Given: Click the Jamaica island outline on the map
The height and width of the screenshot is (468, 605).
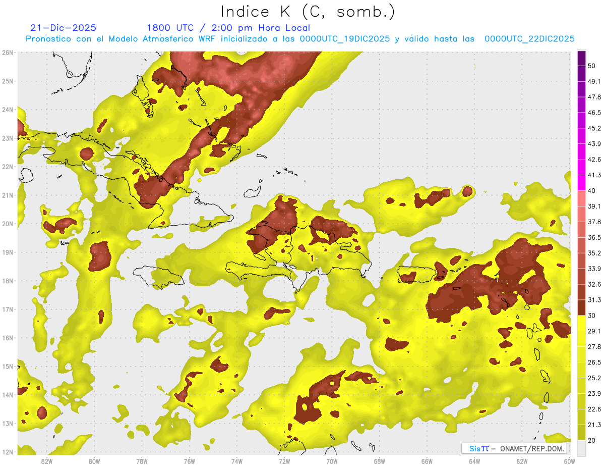Looking at the screenshot, I should (158, 277).
